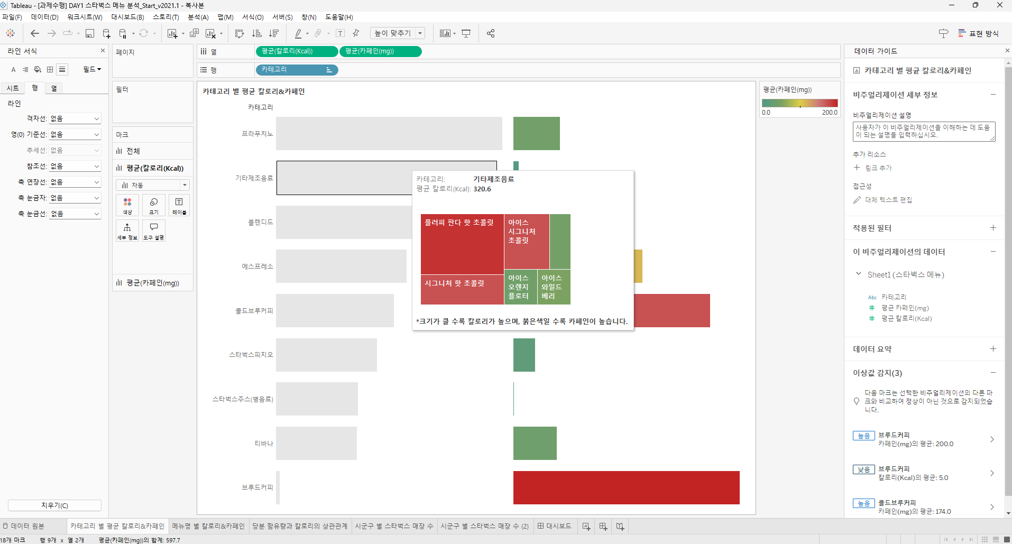Clear the sheet using toolbar icon
Viewport: 1012px width, 544px height.
[210, 33]
